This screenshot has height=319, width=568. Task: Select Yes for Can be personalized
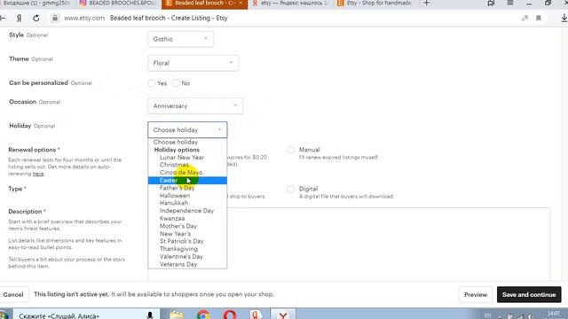[152, 83]
